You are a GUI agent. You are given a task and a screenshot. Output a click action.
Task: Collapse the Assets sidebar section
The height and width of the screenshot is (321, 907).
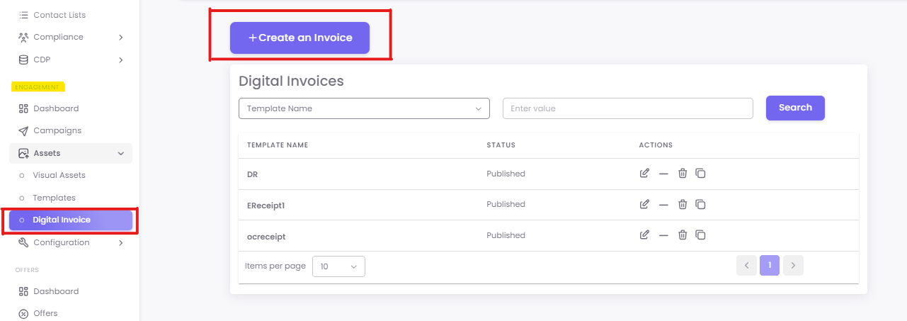tap(71, 153)
